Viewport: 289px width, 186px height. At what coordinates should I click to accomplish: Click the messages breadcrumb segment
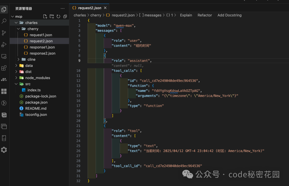pyautogui.click(x=150, y=15)
